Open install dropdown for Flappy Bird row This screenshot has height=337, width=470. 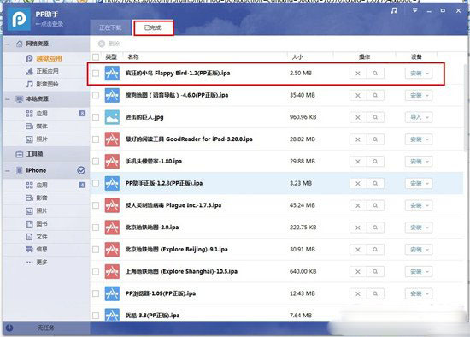[427, 74]
